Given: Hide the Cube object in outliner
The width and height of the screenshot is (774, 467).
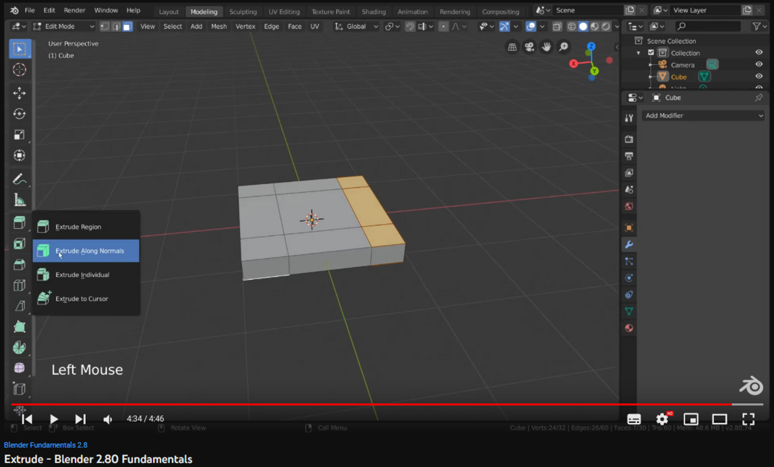Looking at the screenshot, I should [759, 76].
